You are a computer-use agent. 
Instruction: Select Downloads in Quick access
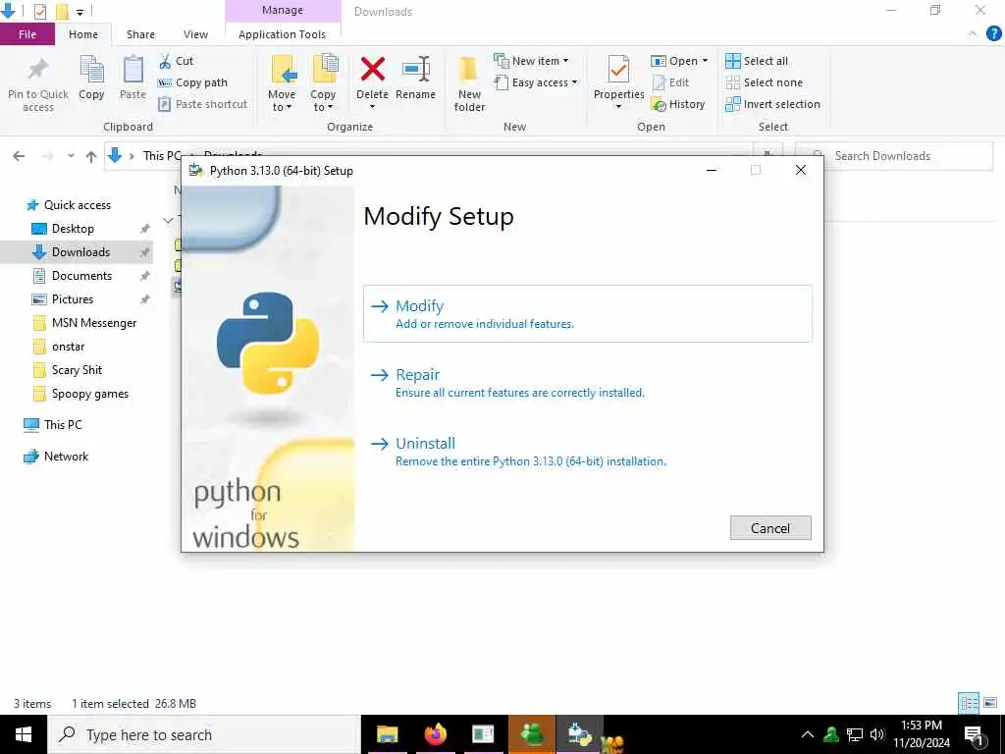point(80,252)
